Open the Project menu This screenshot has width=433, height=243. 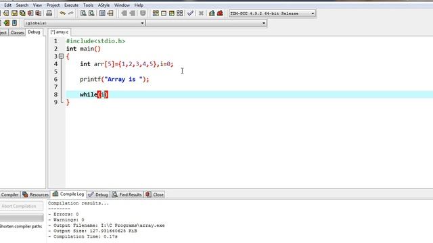tap(53, 5)
